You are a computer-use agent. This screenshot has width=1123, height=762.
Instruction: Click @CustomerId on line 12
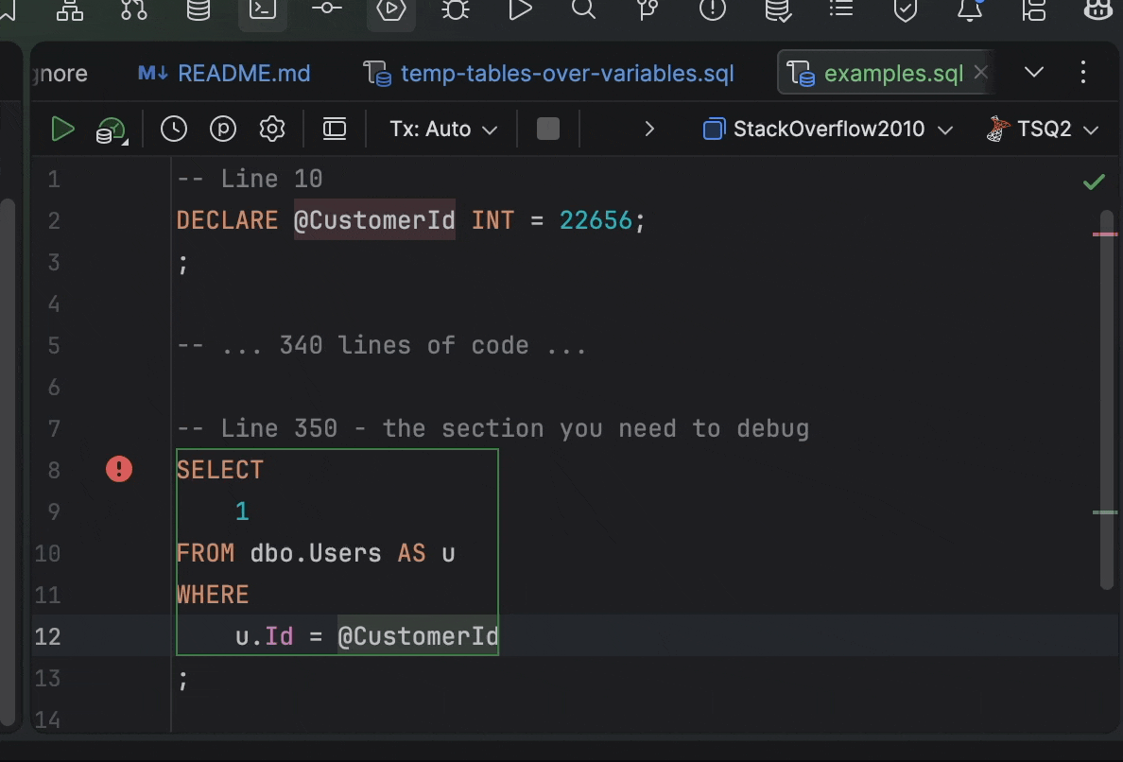coord(418,636)
